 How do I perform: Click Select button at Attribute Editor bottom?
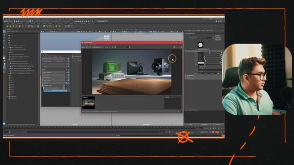191,124
